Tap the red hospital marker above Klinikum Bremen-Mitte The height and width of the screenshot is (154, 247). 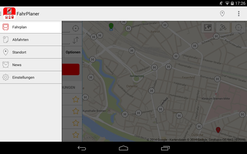click(216, 94)
